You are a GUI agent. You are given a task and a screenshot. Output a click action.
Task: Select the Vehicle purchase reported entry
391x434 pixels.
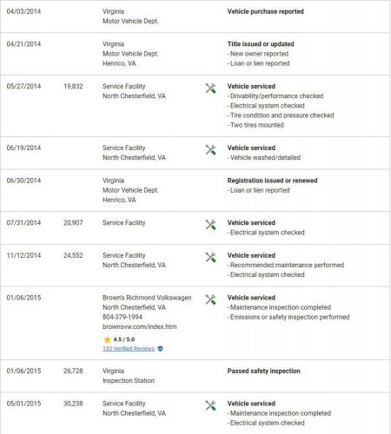tap(266, 11)
